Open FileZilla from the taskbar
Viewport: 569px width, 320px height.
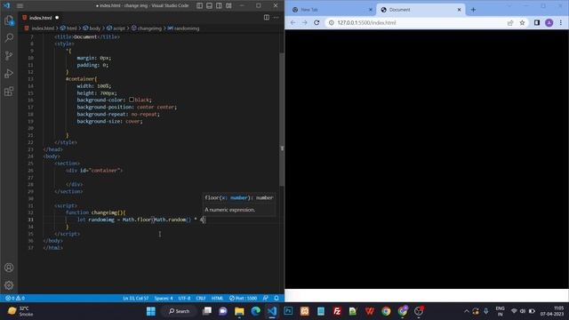coord(337,311)
